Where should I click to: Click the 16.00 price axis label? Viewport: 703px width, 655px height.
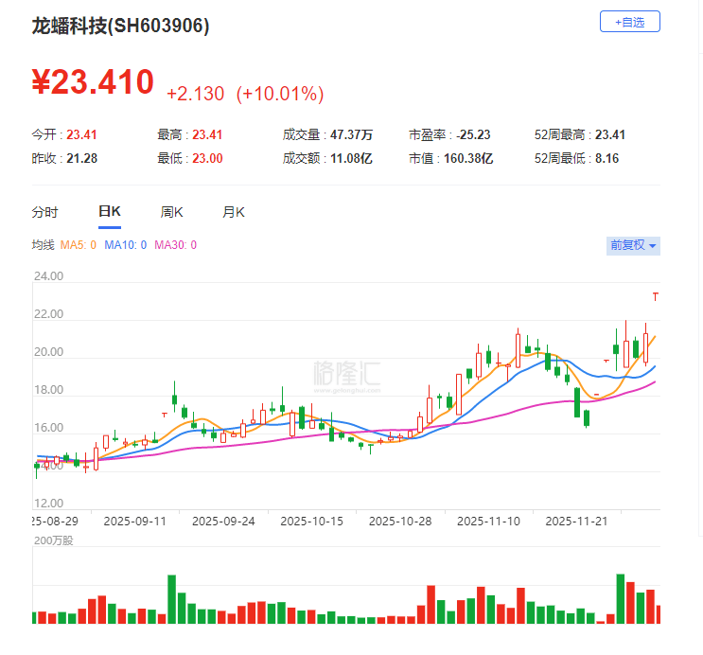(49, 428)
